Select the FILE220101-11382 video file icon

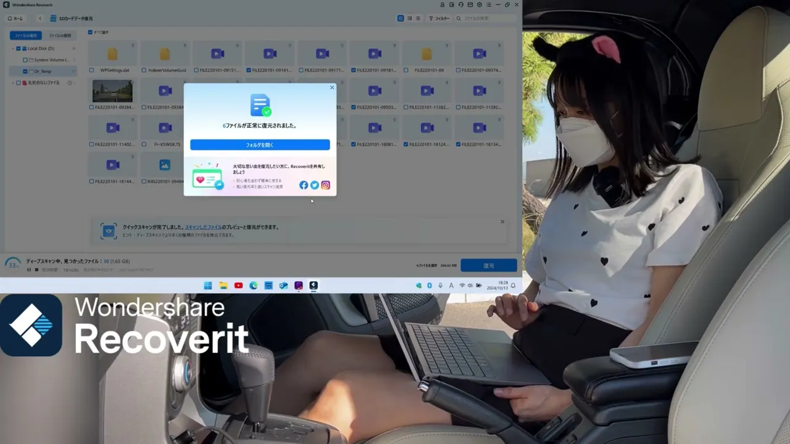point(427,91)
